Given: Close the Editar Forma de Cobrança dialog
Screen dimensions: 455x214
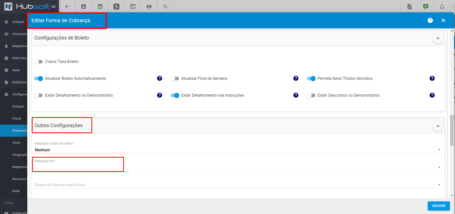Looking at the screenshot, I should point(443,20).
